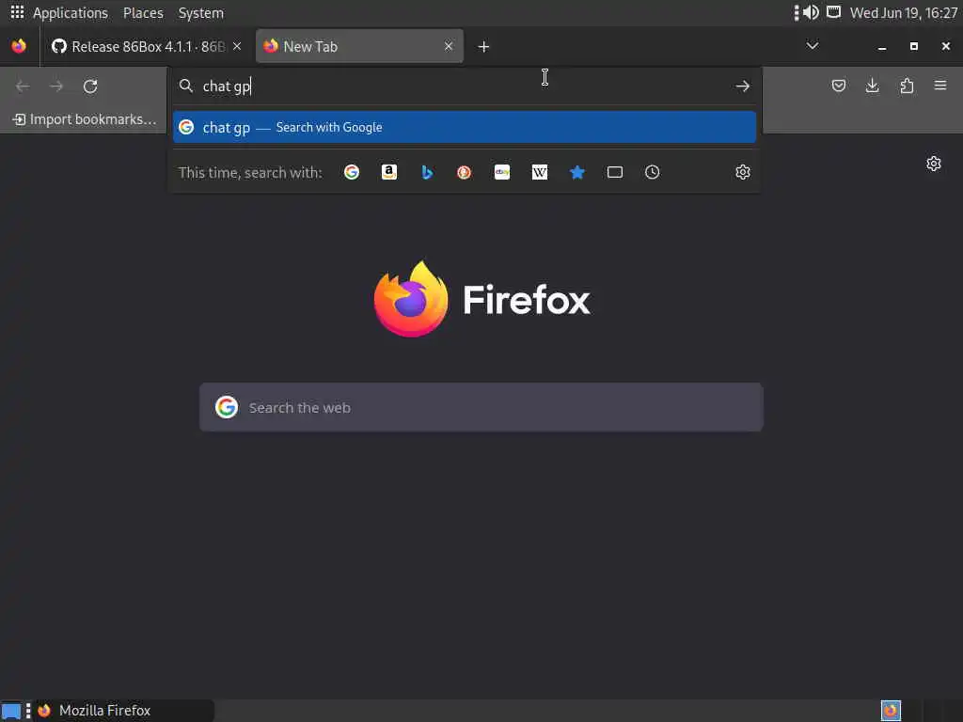Click the Go arrow in the address bar
This screenshot has height=722, width=963.
tap(743, 86)
